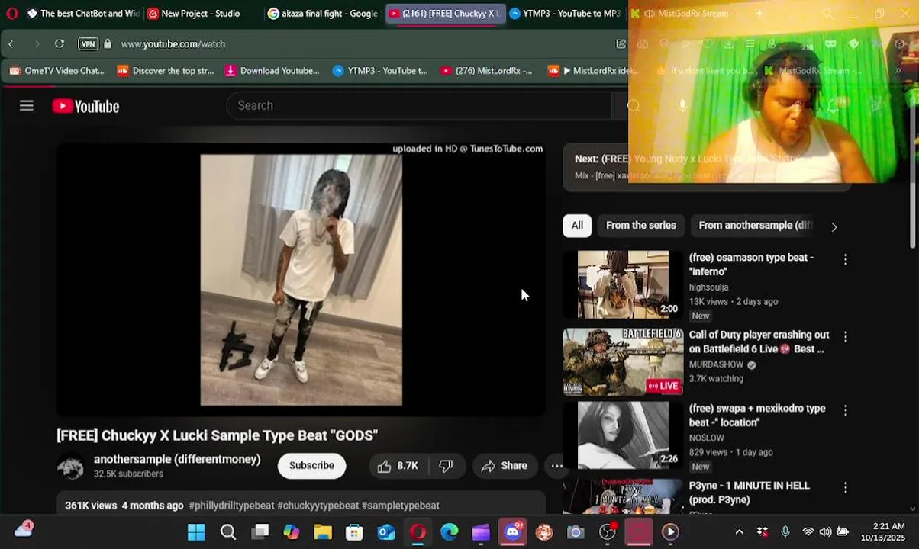Go forward with the browser forward arrow

coord(36,44)
